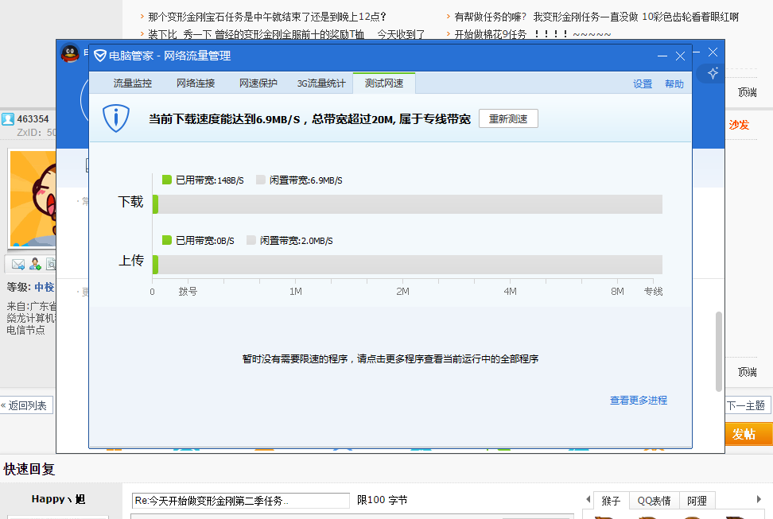Click the 电脑管家 shield logo in the title bar

coord(99,56)
